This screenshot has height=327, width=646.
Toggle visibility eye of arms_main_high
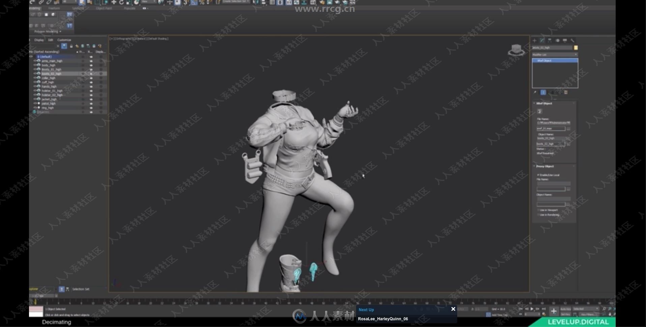tap(35, 61)
